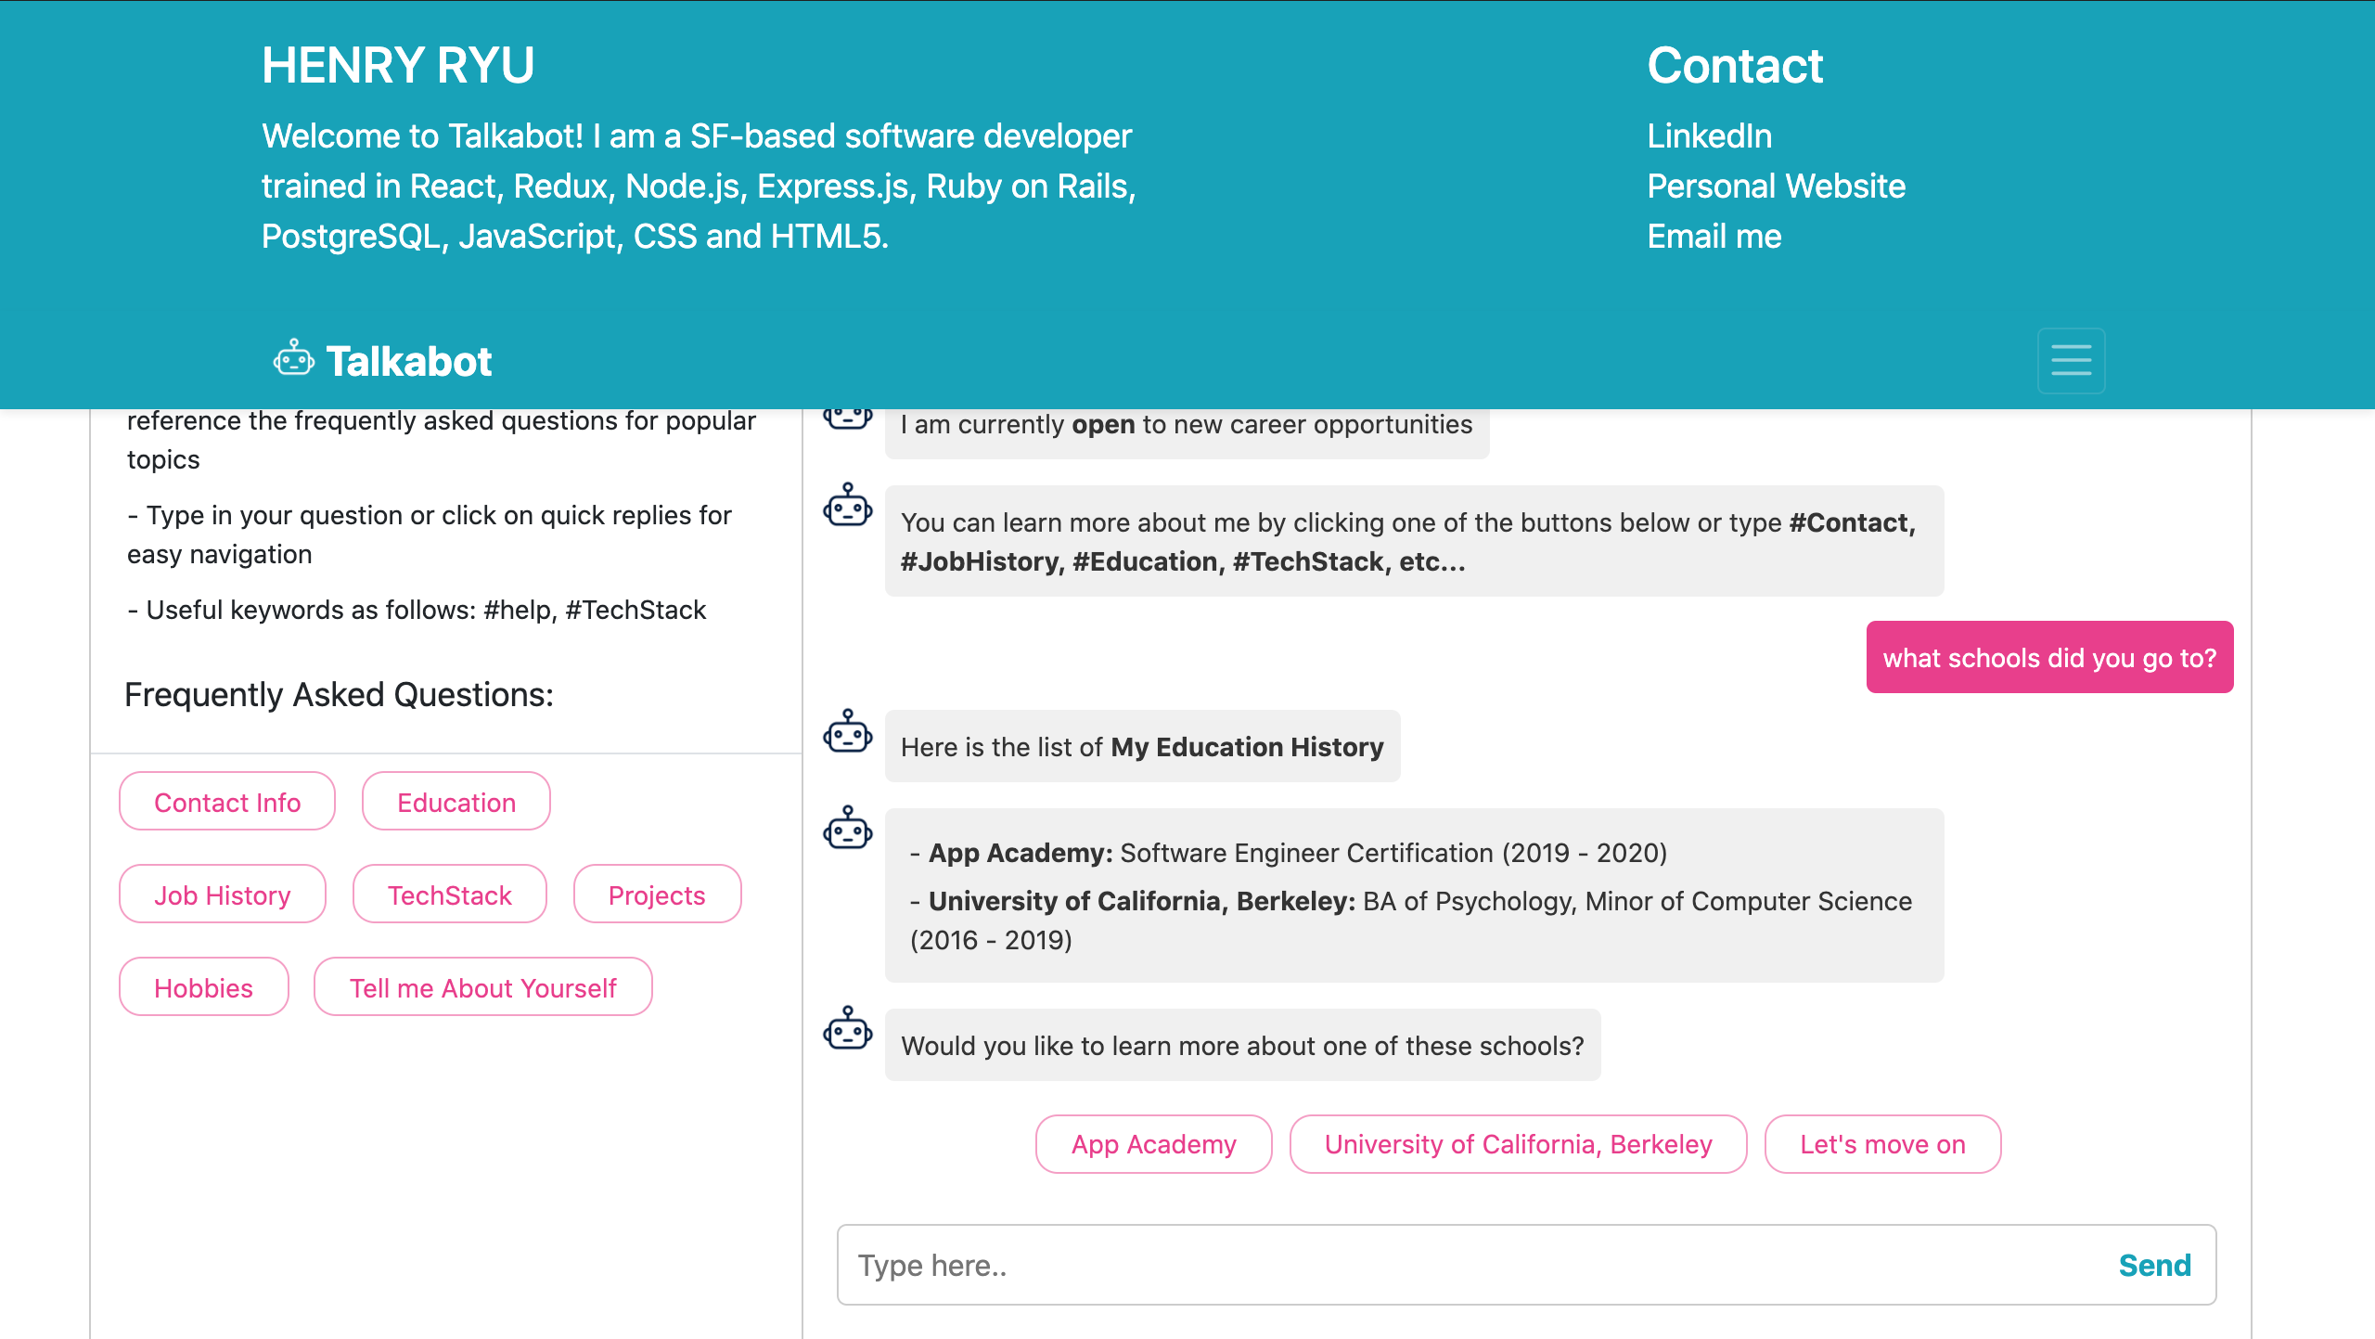Viewport: 2375px width, 1339px height.
Task: Click the Let's move on reply
Action: [1882, 1144]
